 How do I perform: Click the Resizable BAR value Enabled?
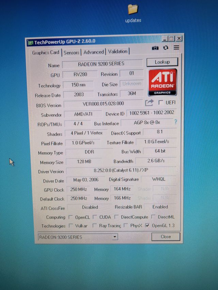coord(160,207)
